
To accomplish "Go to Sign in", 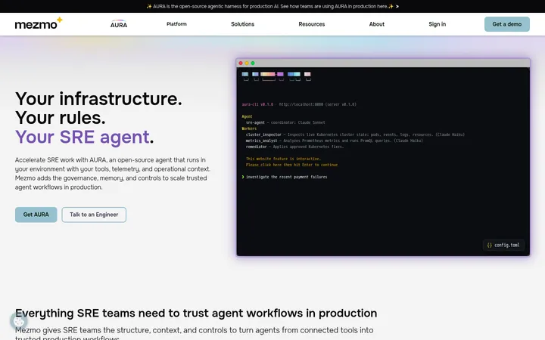I will (437, 24).
